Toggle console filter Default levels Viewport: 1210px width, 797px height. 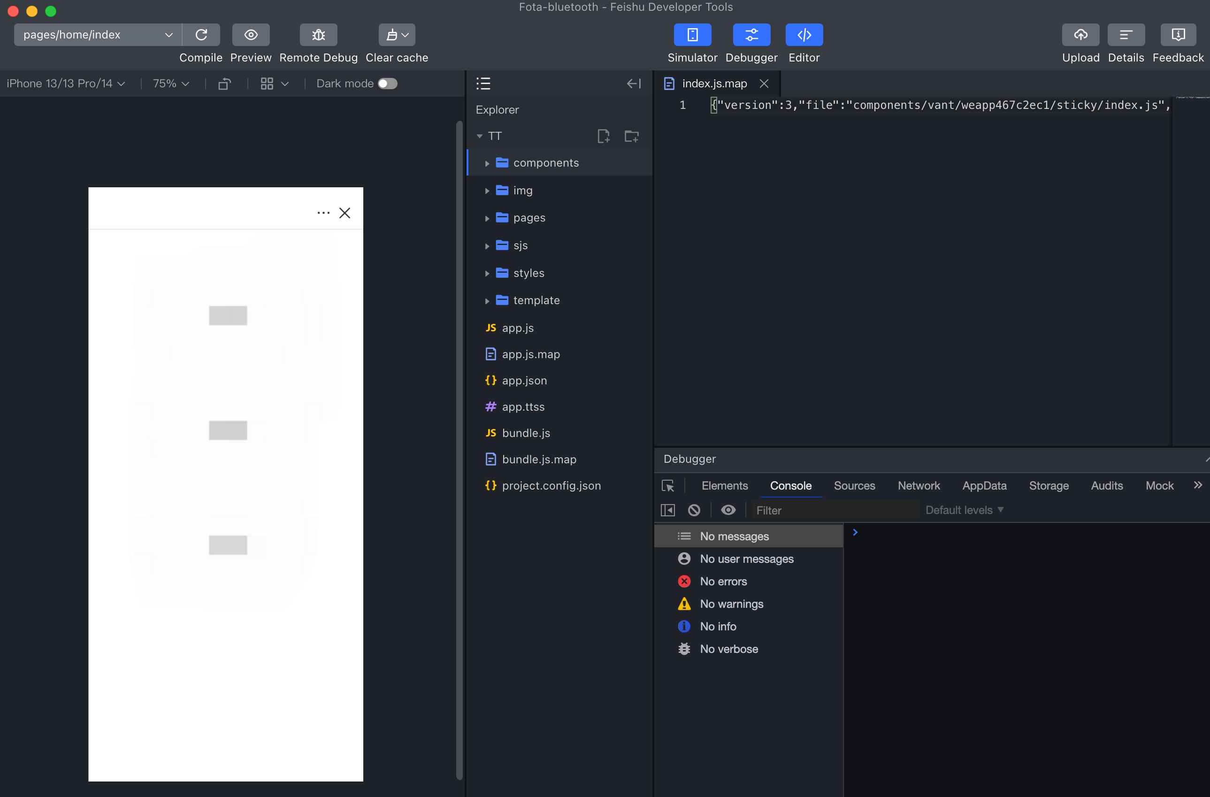click(963, 510)
